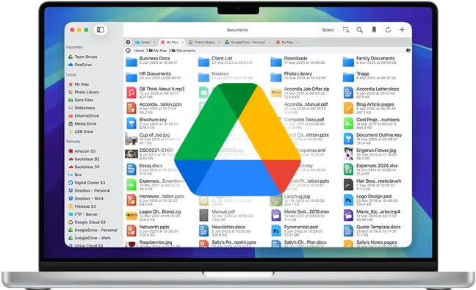Screen dimensions: 476x290
Task: Open the history clock icon in path bar
Action: (x=128, y=51)
